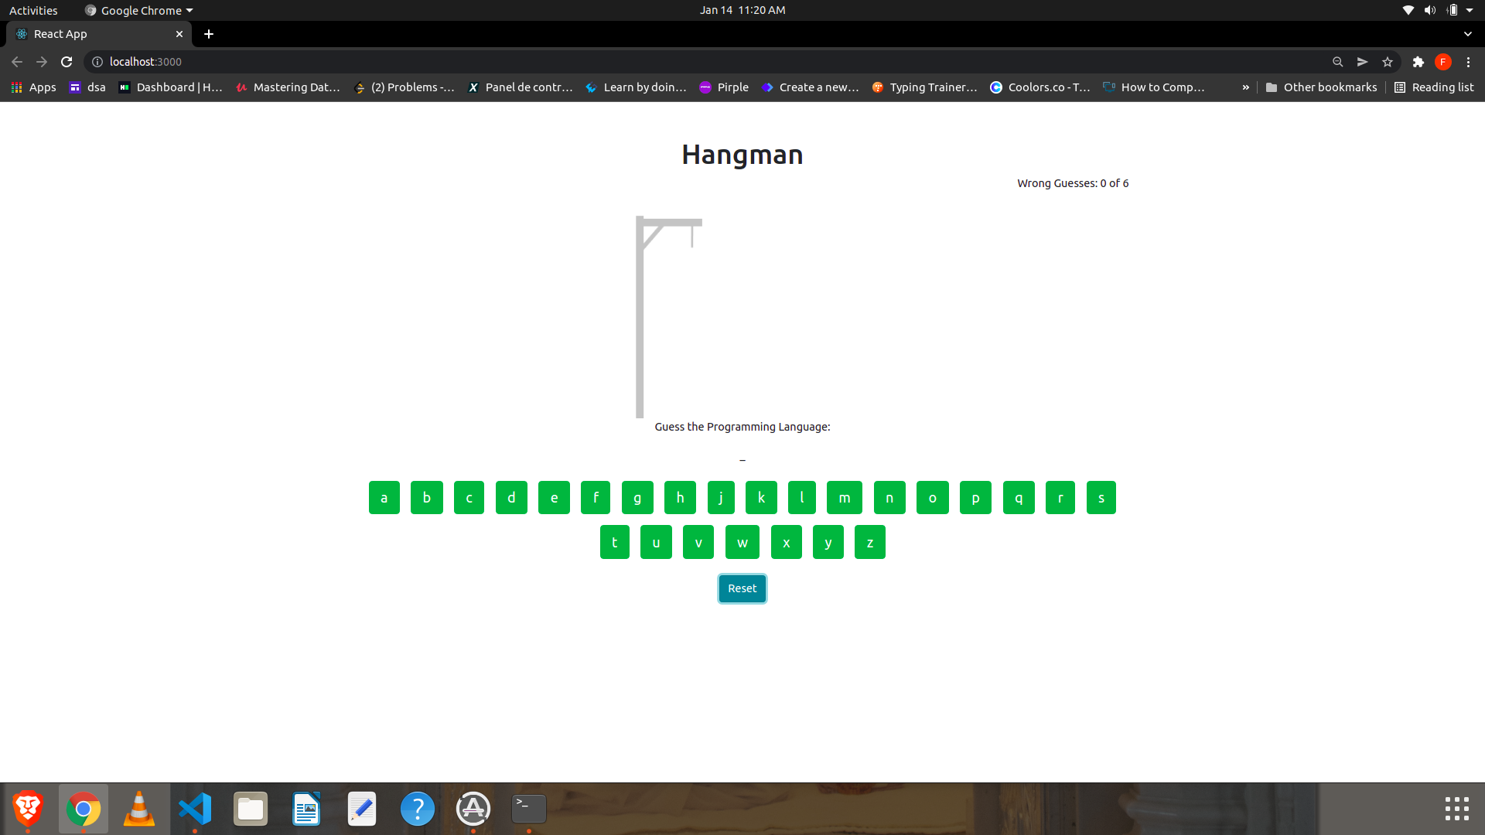Show all applications grid
Screen dimensions: 1485x835
click(x=1456, y=809)
